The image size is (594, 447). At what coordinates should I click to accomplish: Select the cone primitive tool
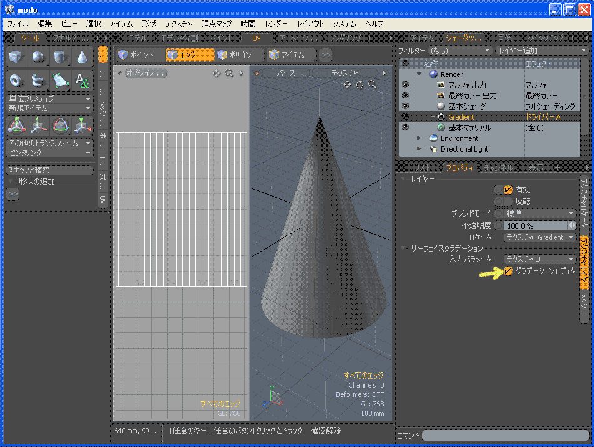[x=82, y=57]
